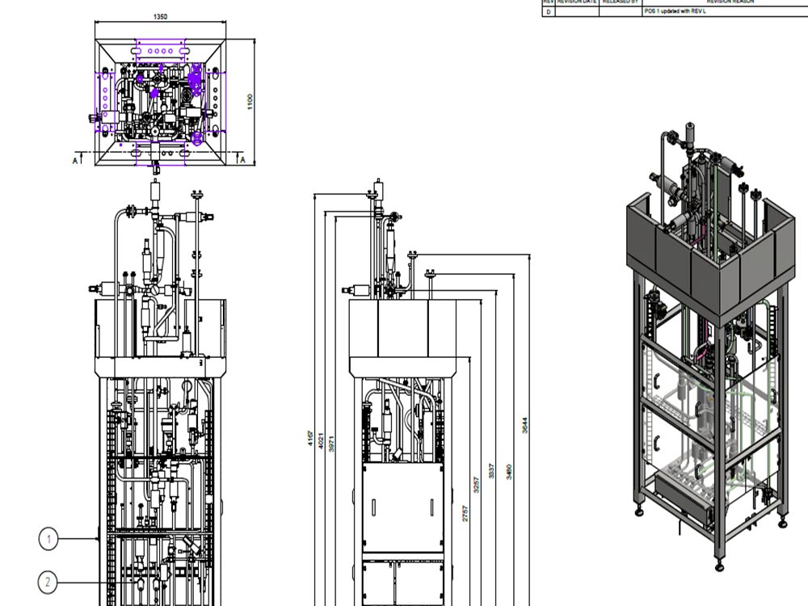Image resolution: width=808 pixels, height=606 pixels.
Task: Click the right section mark A
Action: (x=242, y=160)
